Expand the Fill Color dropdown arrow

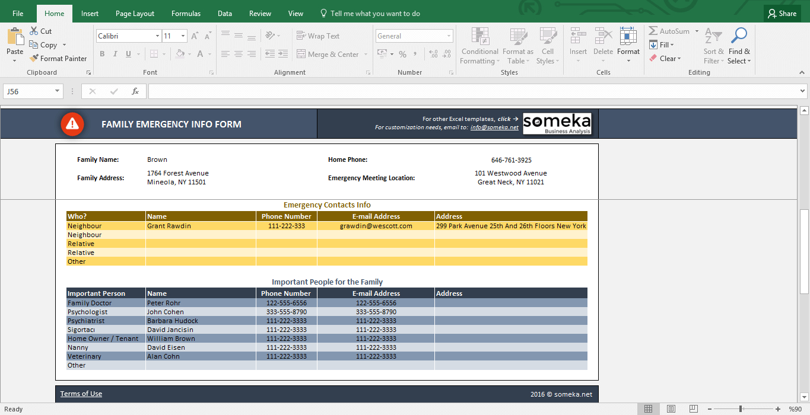pos(189,54)
